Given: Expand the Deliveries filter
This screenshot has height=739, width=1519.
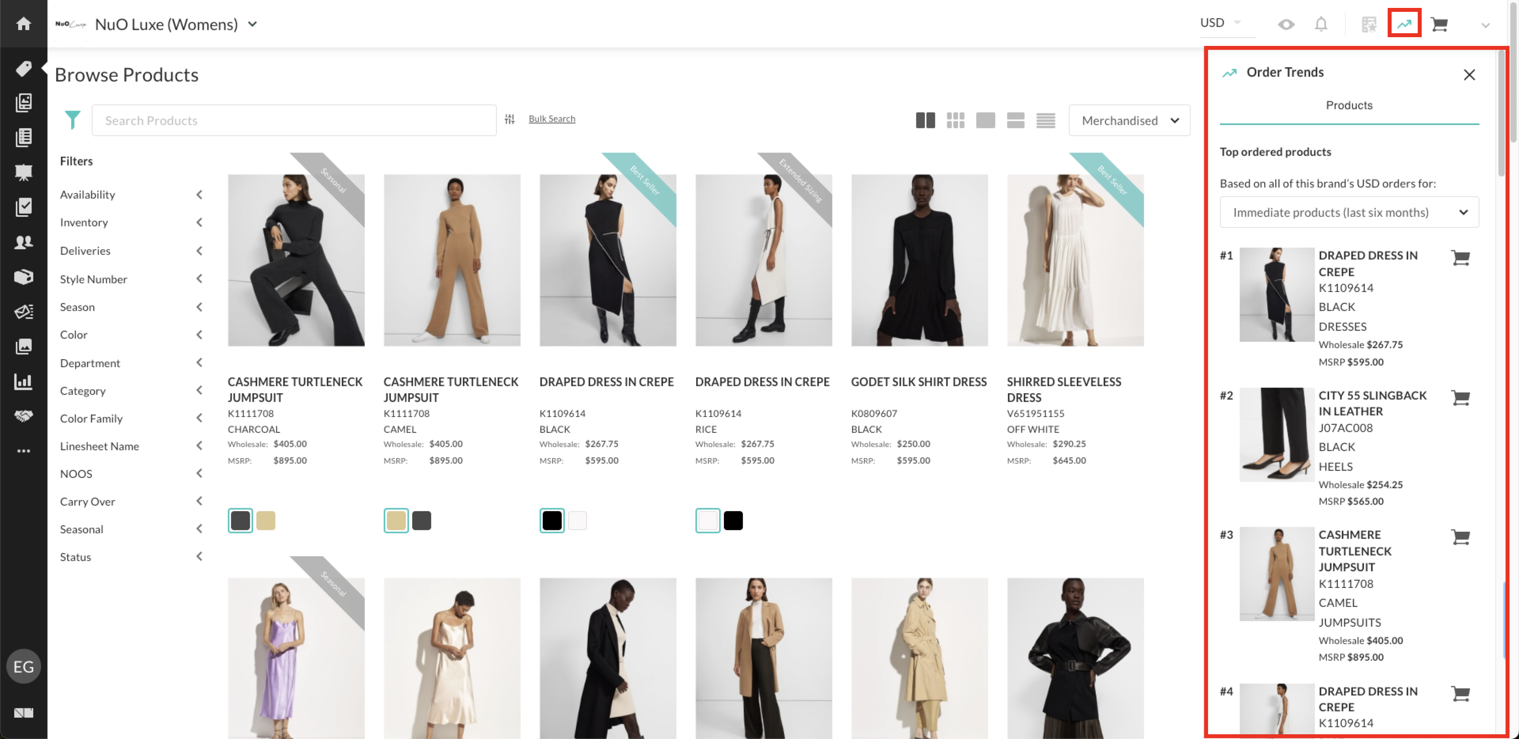Looking at the screenshot, I should (131, 251).
